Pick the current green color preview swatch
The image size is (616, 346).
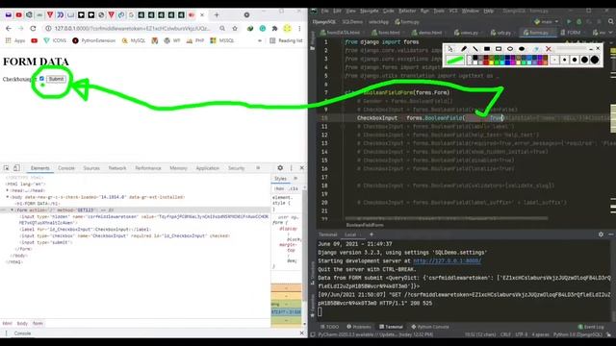[455, 60]
